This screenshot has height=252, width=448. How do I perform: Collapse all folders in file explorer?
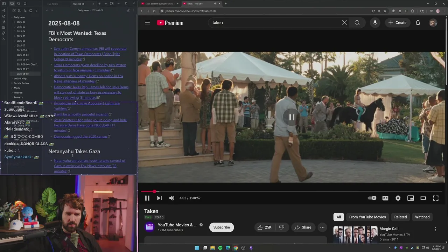[x=36, y=10]
